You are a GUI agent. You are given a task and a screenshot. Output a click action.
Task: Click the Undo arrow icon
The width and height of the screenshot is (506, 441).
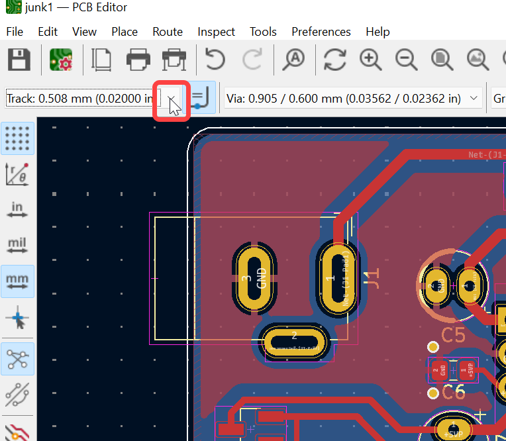pyautogui.click(x=215, y=60)
